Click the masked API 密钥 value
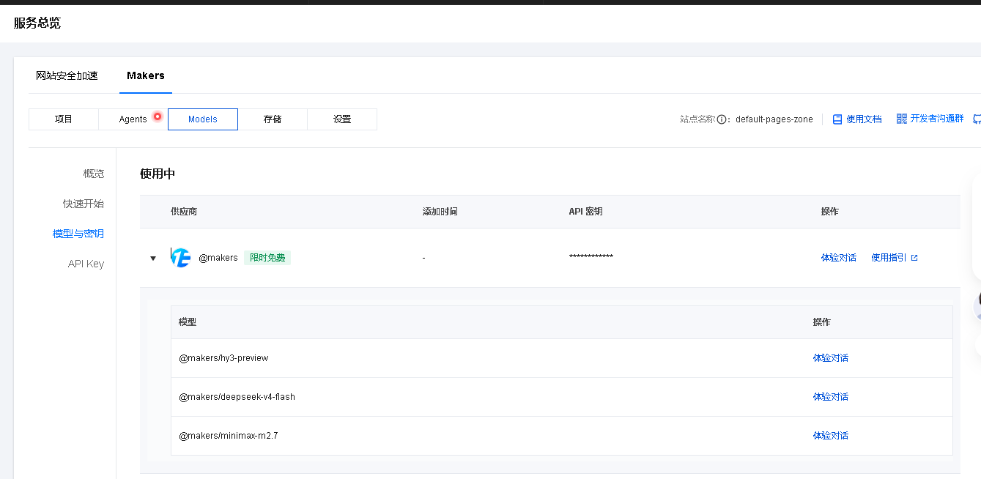981x479 pixels. pyautogui.click(x=591, y=256)
